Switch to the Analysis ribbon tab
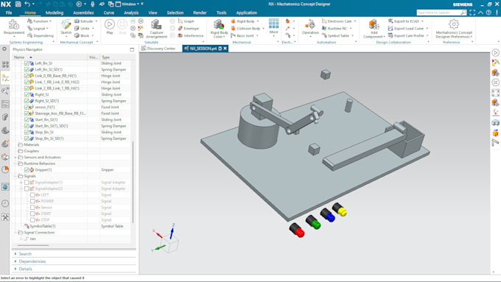 (131, 13)
